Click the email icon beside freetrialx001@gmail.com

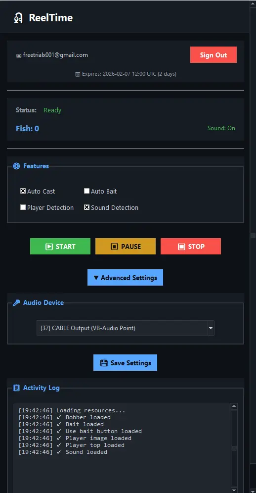pyautogui.click(x=19, y=55)
